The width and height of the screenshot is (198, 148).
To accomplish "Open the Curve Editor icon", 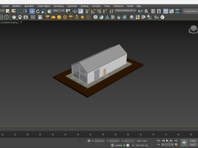I will click(172, 11).
